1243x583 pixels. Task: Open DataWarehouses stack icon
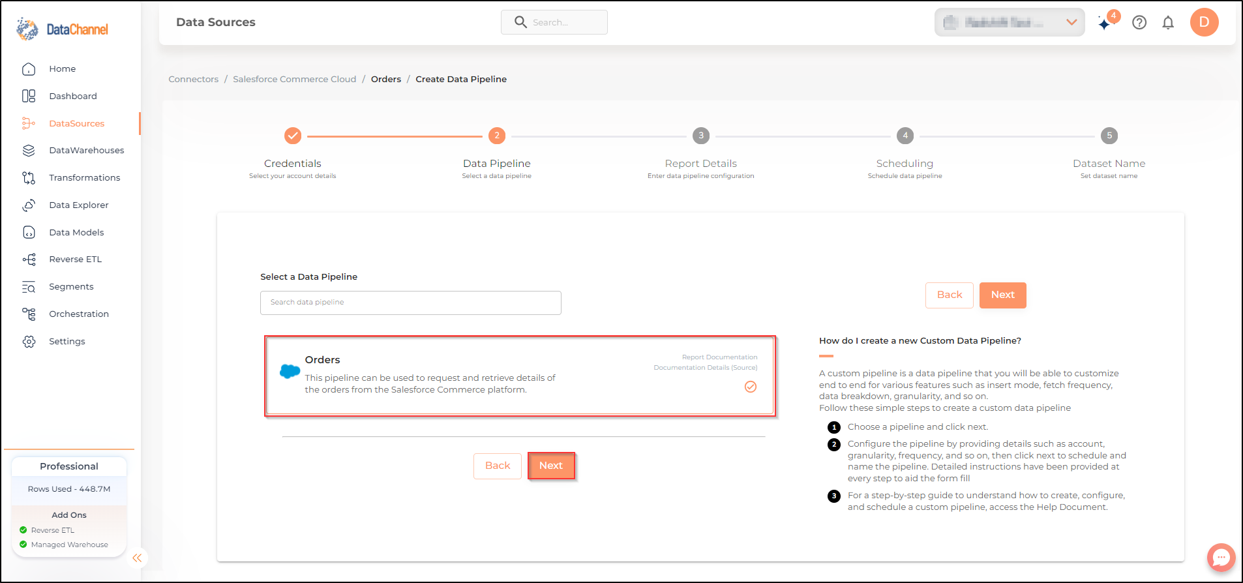tap(29, 151)
